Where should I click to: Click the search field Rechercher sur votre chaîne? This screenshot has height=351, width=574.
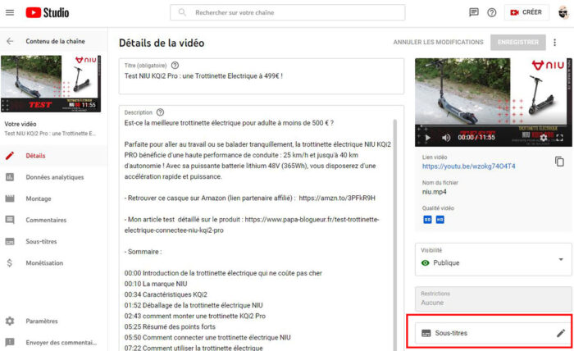click(x=287, y=12)
